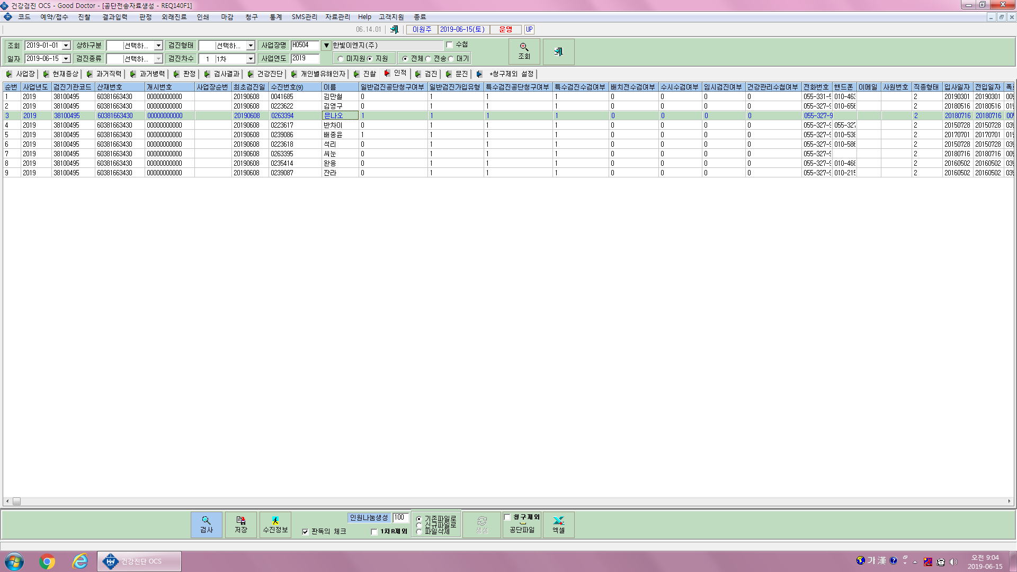This screenshot has width=1017, height=572.
Task: Click the UP button in toolbar
Action: 529,30
